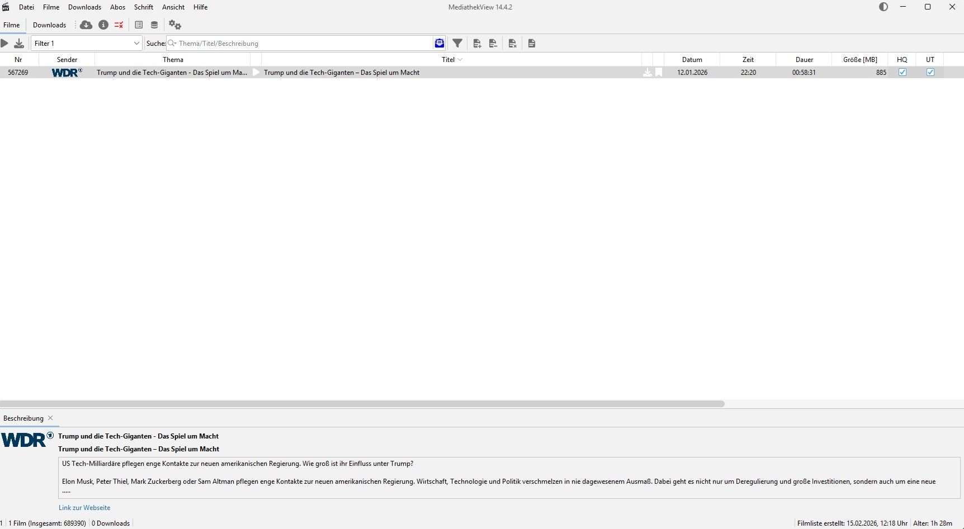Open the program settings gears icon
This screenshot has width=964, height=529.
coord(175,25)
